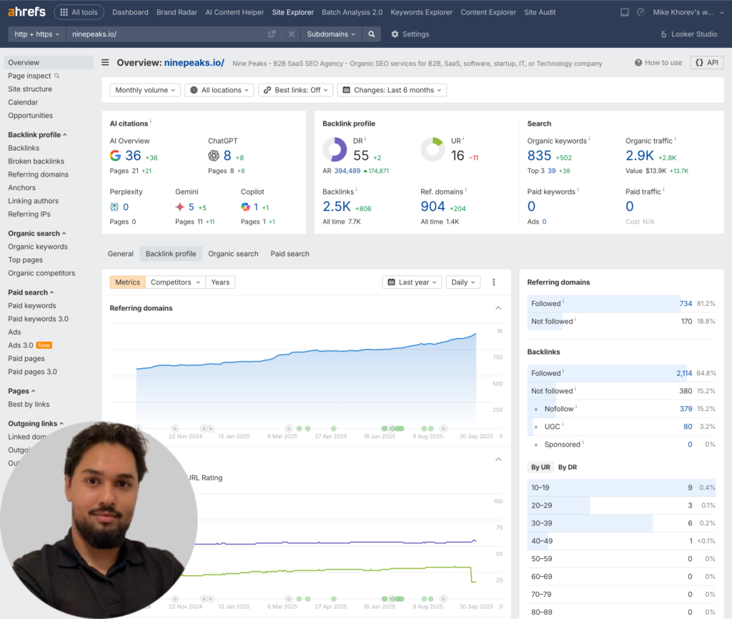Switch chart view to Years
Screen dimensions: 732x619
click(x=220, y=282)
